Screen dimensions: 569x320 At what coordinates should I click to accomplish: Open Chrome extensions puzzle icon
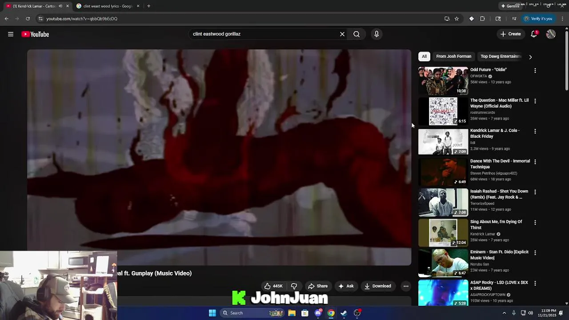click(482, 19)
